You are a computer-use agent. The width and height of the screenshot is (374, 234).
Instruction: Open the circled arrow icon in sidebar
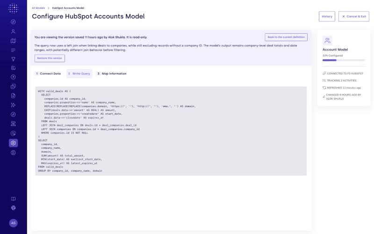pyautogui.click(x=14, y=77)
